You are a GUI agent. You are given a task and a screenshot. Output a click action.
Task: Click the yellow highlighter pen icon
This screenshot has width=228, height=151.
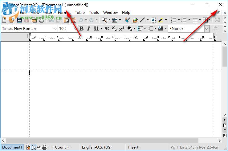coord(161,20)
